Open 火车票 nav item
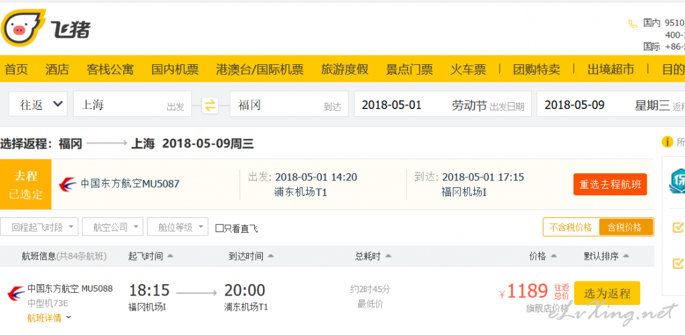 pyautogui.click(x=468, y=70)
